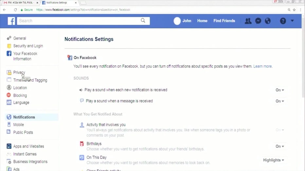Image resolution: width=305 pixels, height=171 pixels.
Task: Switch to the Gmail FW: #33a browser tab
Action: 20,3
